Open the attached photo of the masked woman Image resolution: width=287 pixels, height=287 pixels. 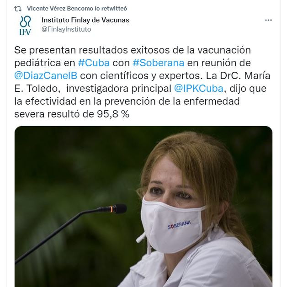coord(143,207)
